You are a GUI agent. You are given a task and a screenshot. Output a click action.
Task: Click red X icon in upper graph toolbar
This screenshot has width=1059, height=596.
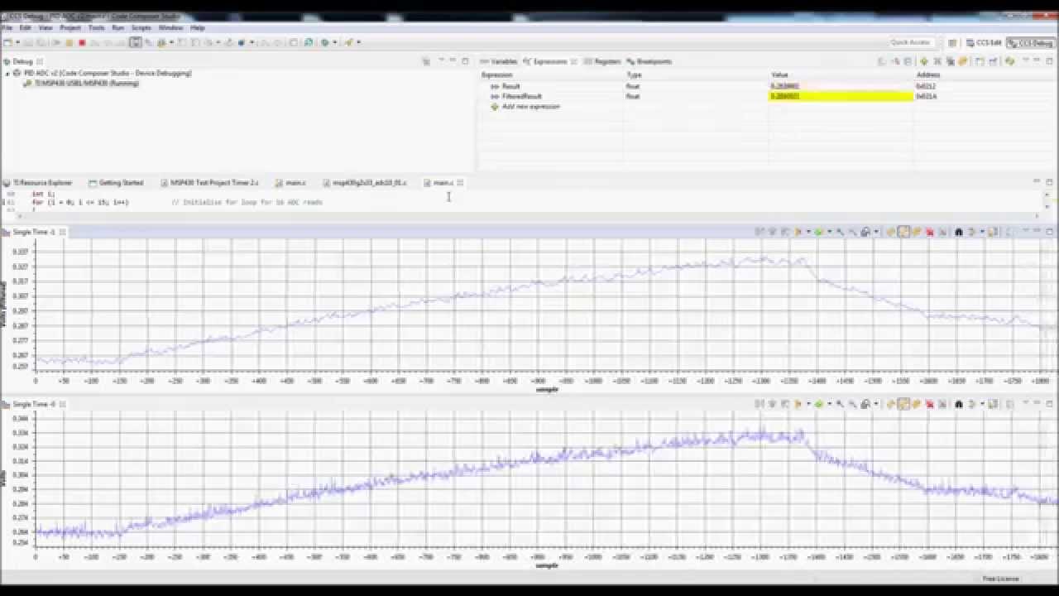point(930,232)
